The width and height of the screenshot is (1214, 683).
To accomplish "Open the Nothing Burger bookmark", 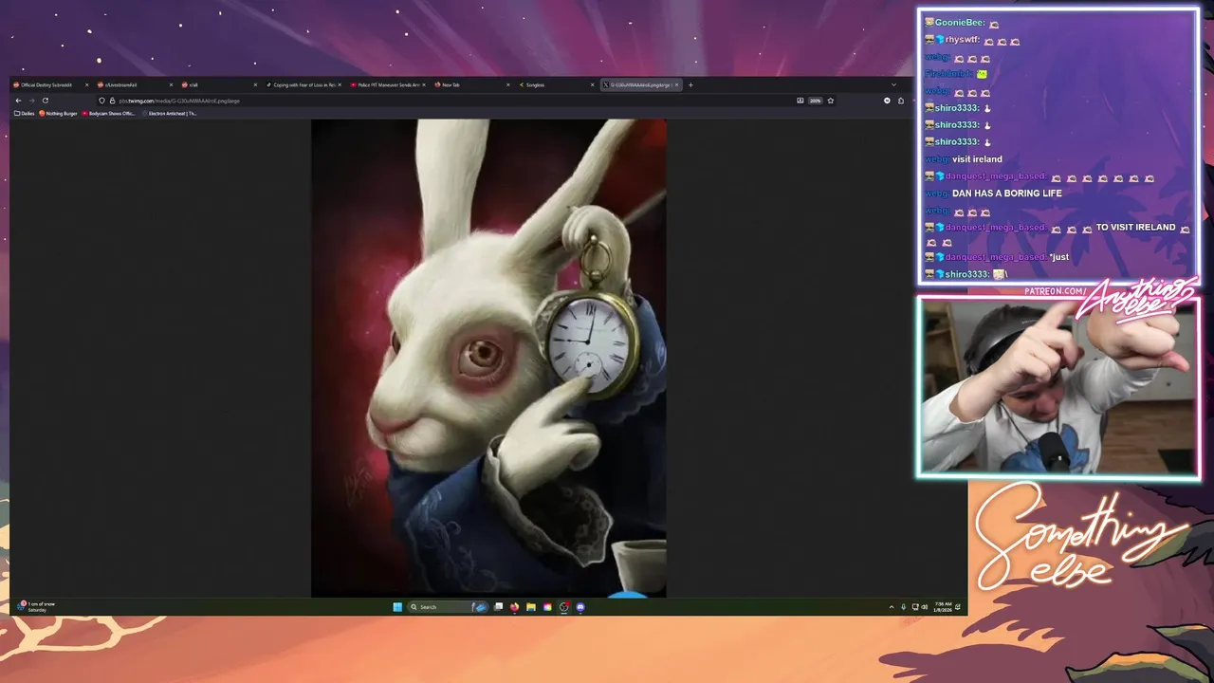I will pyautogui.click(x=59, y=113).
